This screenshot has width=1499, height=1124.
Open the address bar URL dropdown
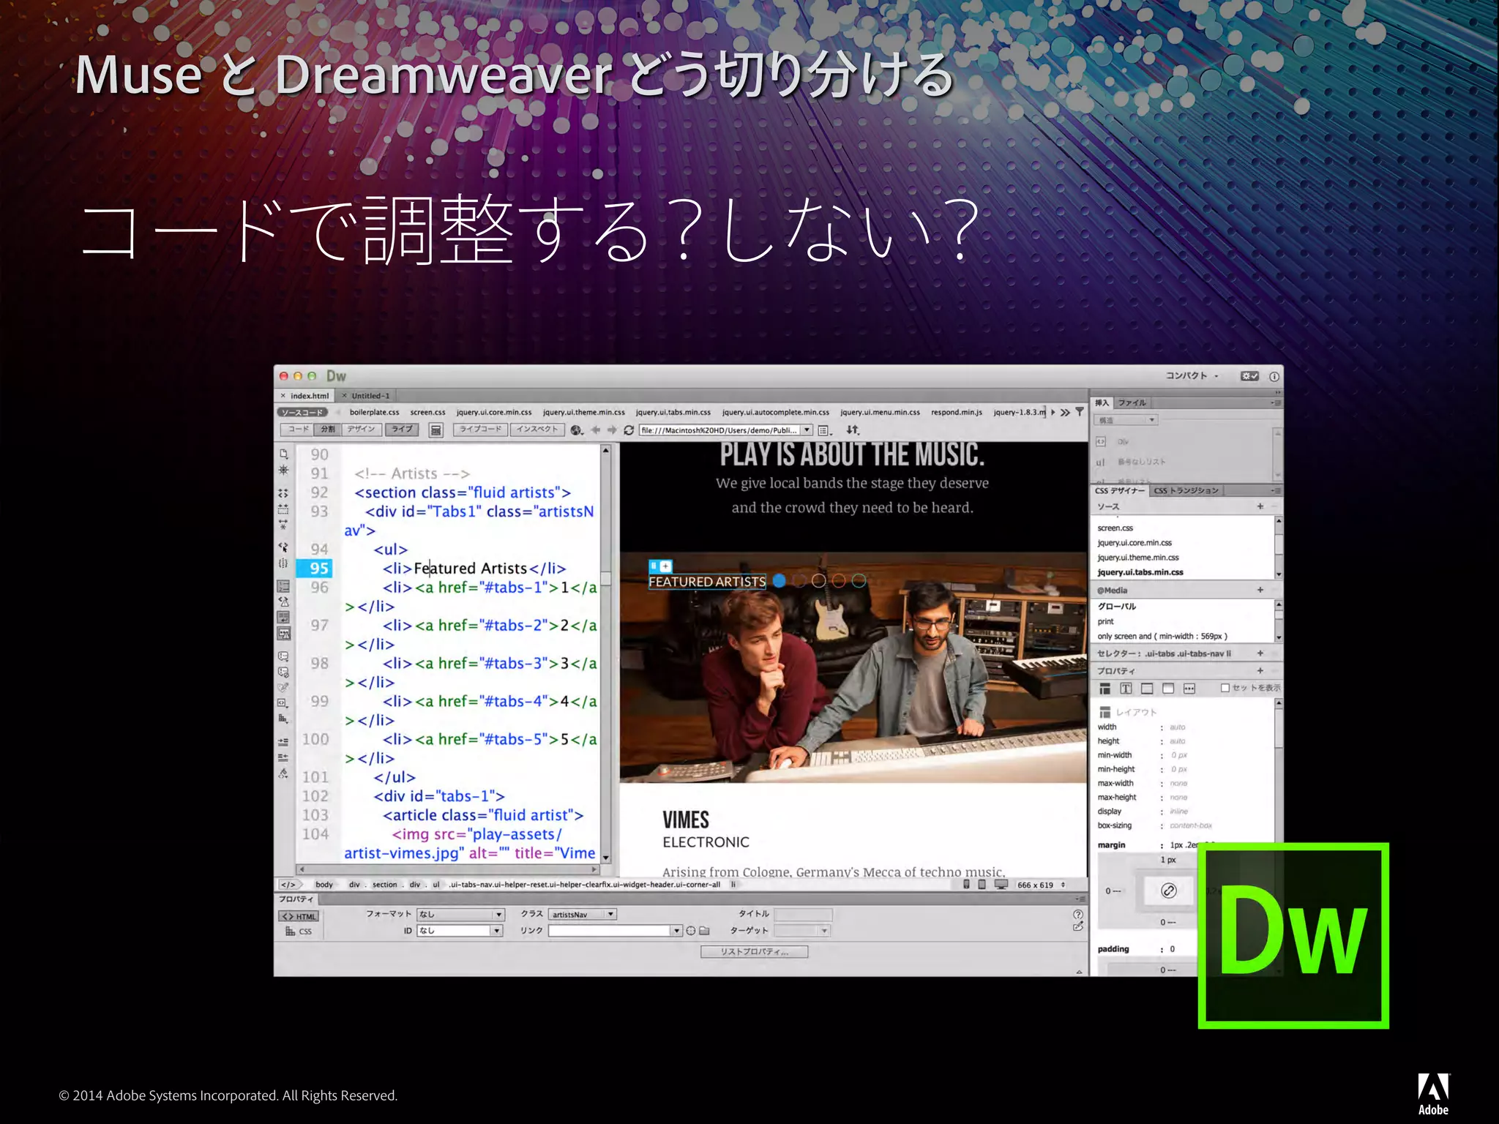pos(807,430)
